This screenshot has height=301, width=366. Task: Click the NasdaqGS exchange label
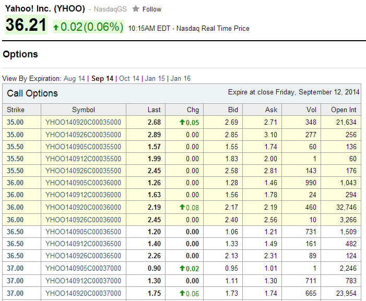pyautogui.click(x=110, y=9)
